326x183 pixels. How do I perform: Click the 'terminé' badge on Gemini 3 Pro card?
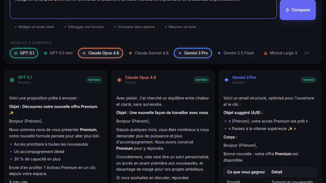(309, 80)
